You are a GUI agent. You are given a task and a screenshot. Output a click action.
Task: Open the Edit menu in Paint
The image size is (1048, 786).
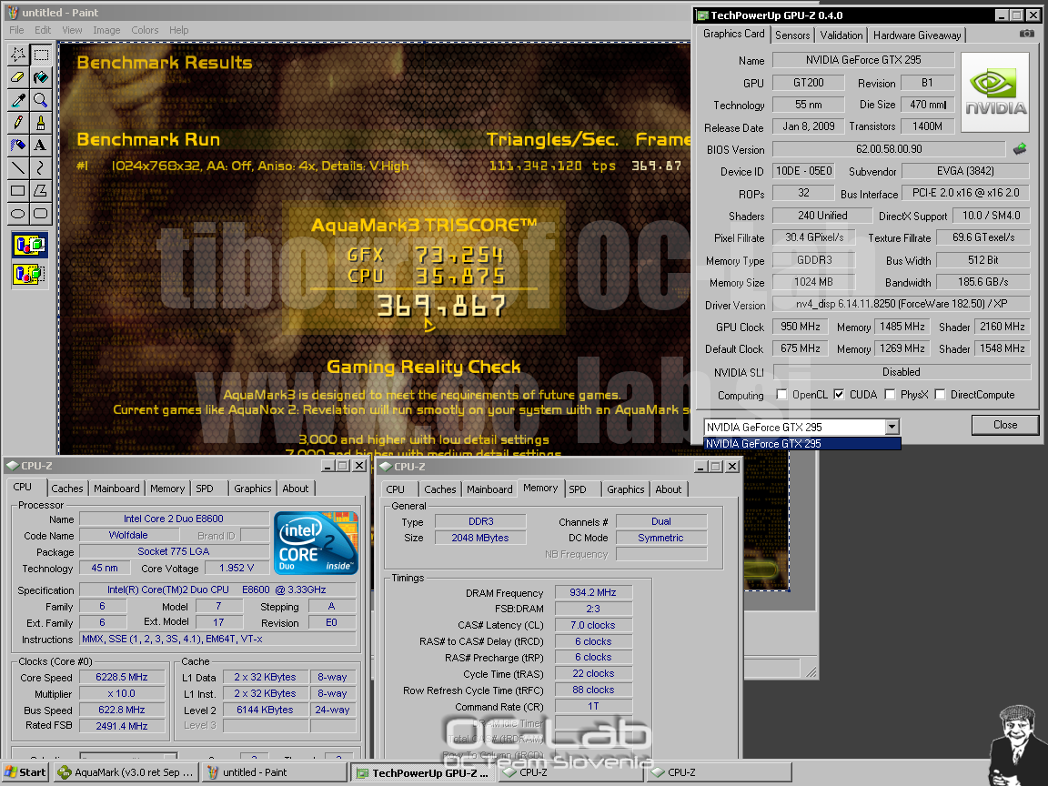[x=43, y=30]
